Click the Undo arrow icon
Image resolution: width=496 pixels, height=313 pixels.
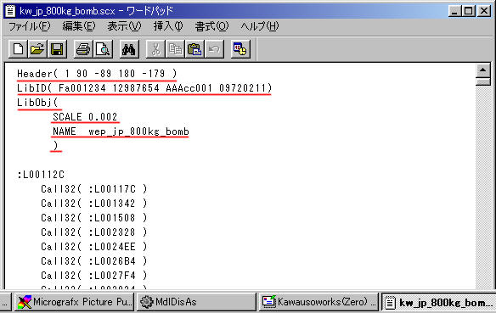214,49
